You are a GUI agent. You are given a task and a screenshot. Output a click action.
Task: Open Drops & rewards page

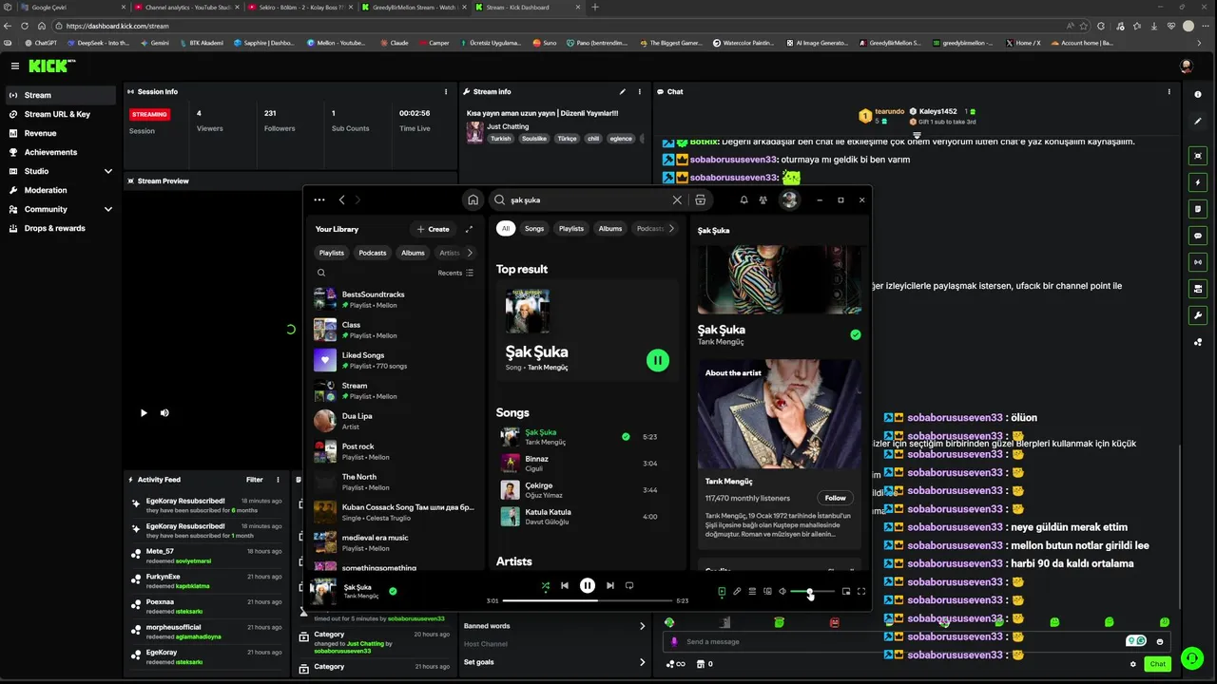click(54, 228)
